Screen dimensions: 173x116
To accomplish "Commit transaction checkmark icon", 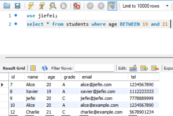I will point(90,6).
